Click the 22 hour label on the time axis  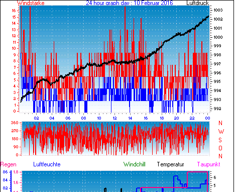click(x=192, y=118)
